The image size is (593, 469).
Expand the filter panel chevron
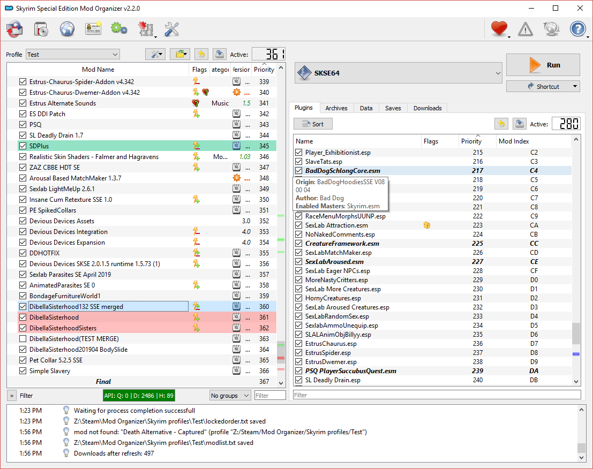[x=12, y=396]
